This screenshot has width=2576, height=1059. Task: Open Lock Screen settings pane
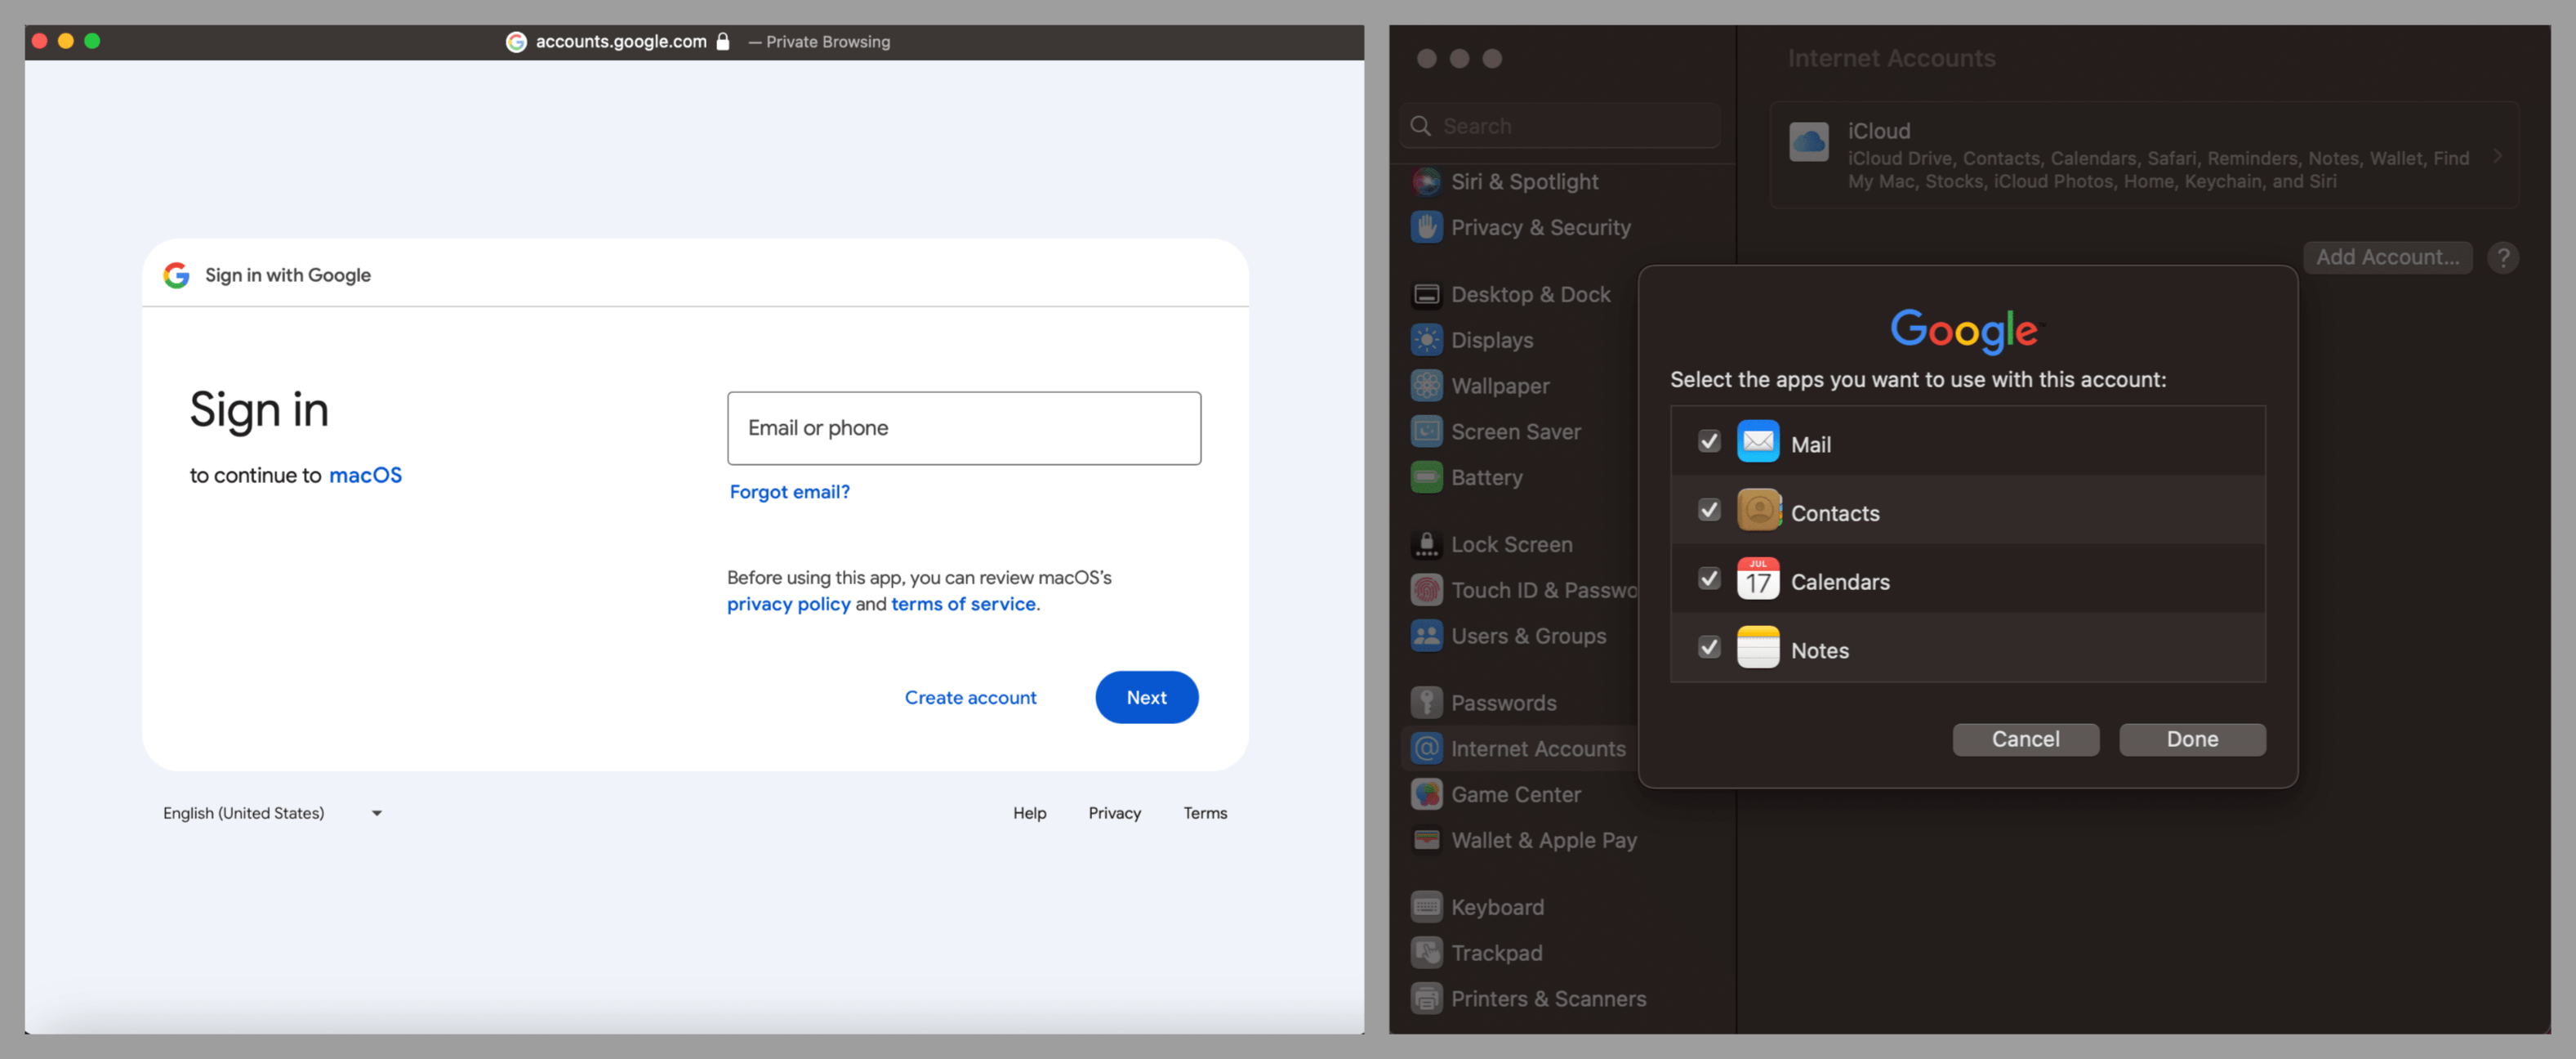coord(1511,544)
